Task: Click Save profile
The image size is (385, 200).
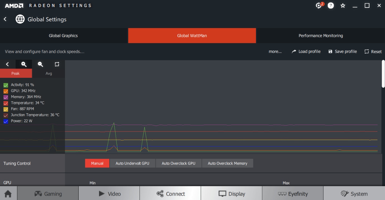Action: click(343, 51)
